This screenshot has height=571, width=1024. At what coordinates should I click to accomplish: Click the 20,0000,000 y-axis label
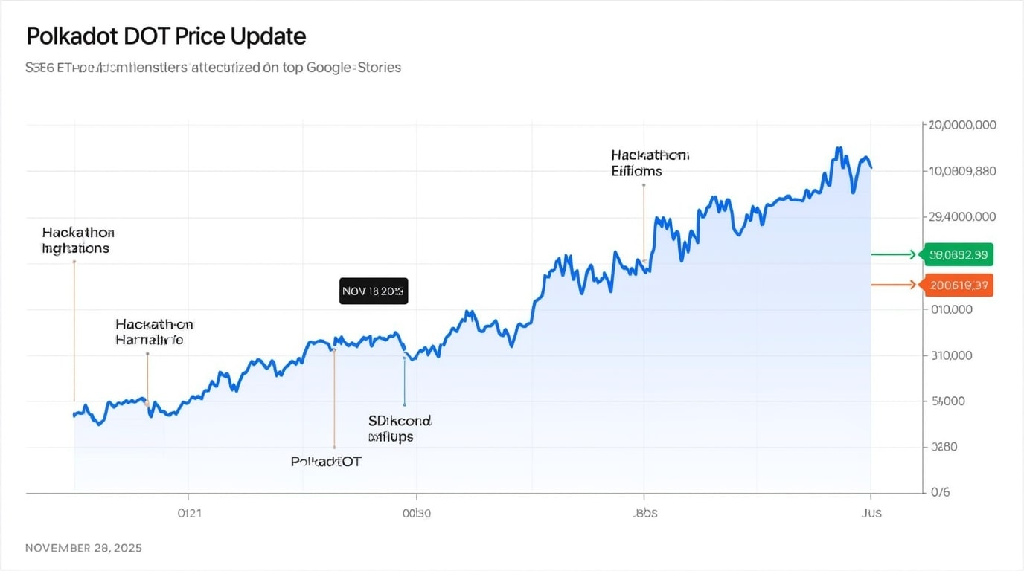(962, 125)
